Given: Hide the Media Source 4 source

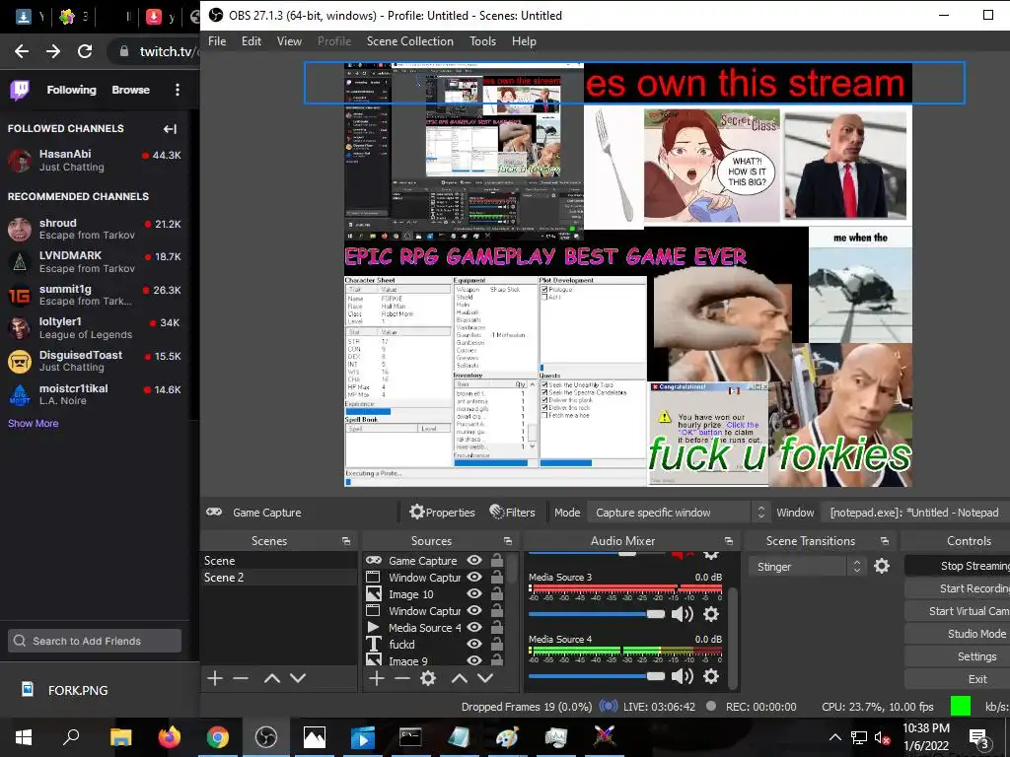Looking at the screenshot, I should pyautogui.click(x=474, y=627).
